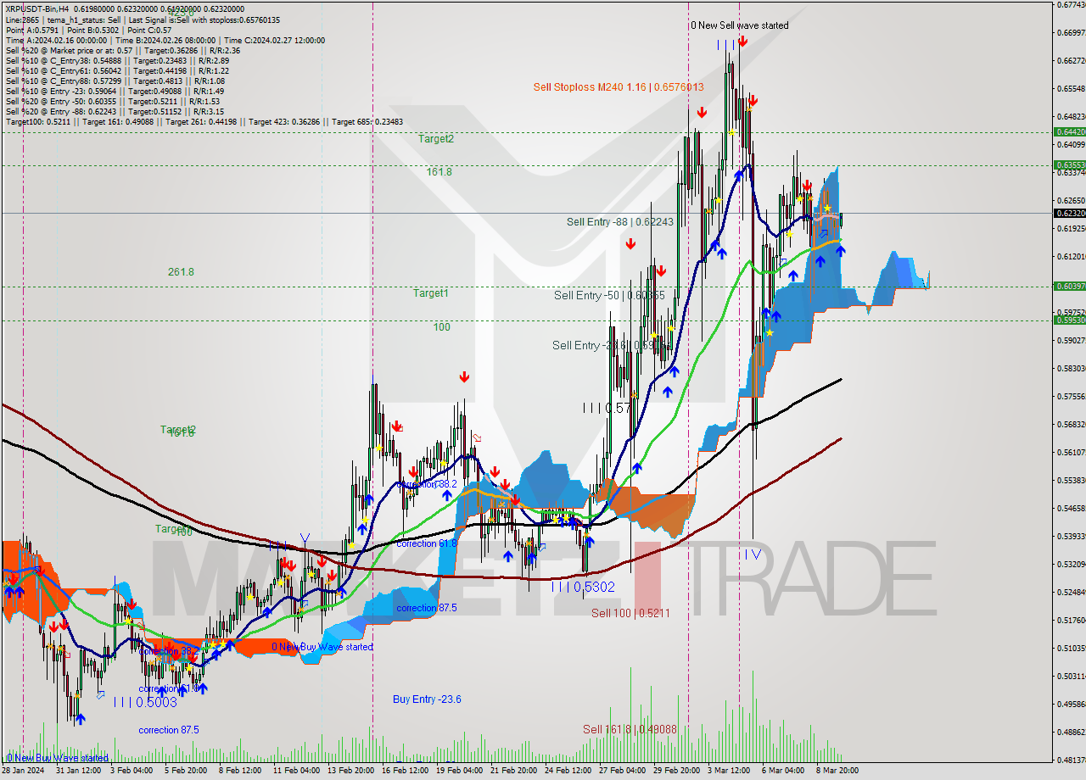Select the green 'Target1' label
The image size is (1086, 780).
click(x=431, y=293)
